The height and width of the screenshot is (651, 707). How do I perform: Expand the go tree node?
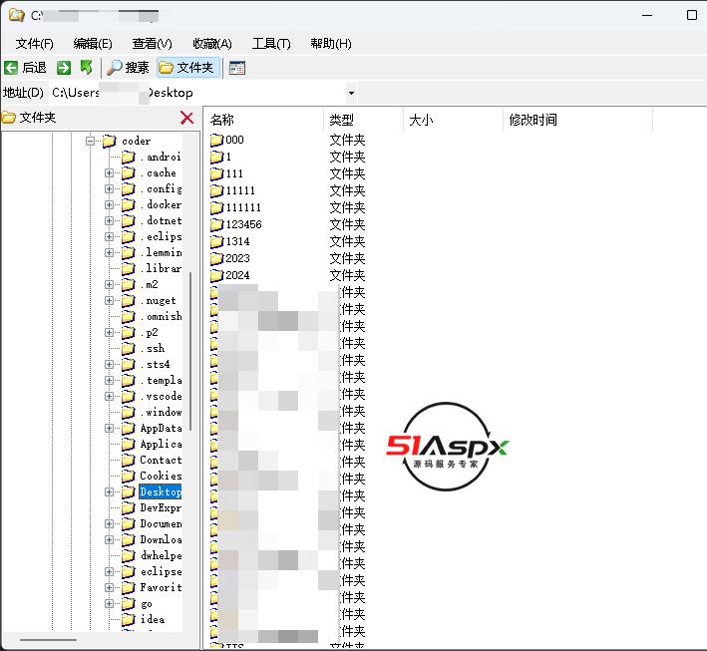pos(109,604)
